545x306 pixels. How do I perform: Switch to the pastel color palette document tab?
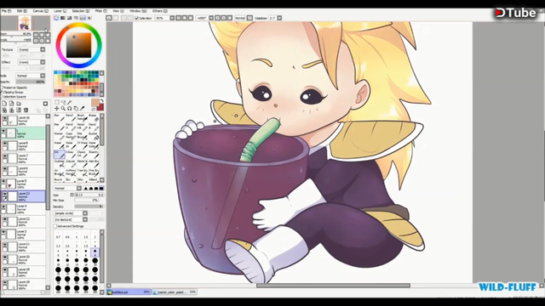[x=174, y=292]
